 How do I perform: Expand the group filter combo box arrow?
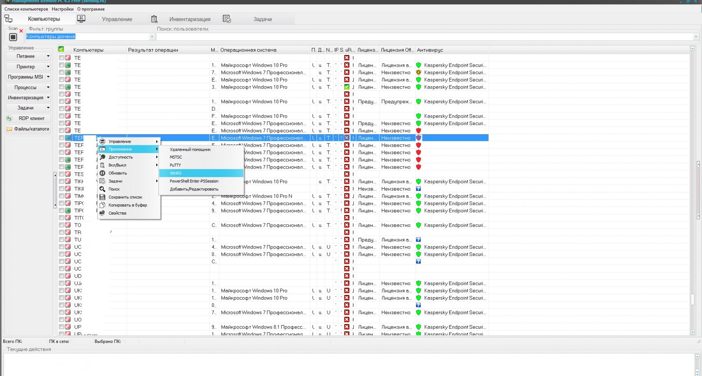tap(152, 37)
